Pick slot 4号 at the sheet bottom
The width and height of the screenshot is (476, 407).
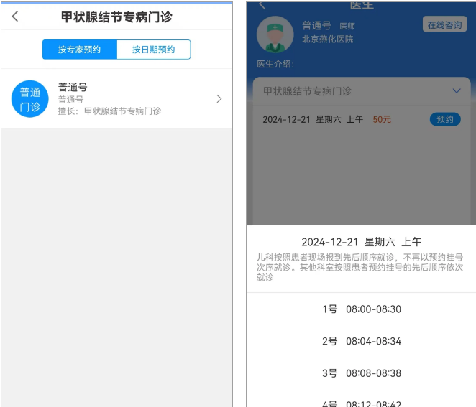tap(361, 403)
